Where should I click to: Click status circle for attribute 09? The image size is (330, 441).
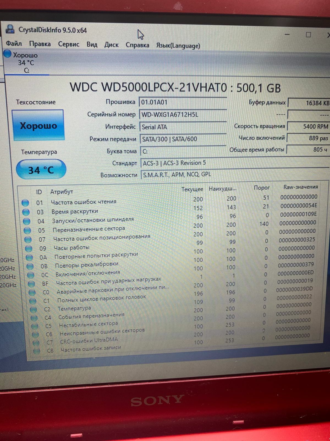(29, 249)
